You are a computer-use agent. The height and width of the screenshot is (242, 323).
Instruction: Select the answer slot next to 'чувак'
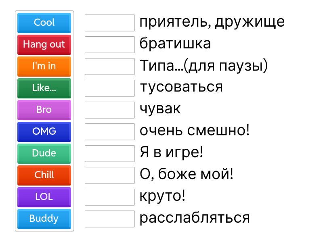(x=110, y=110)
